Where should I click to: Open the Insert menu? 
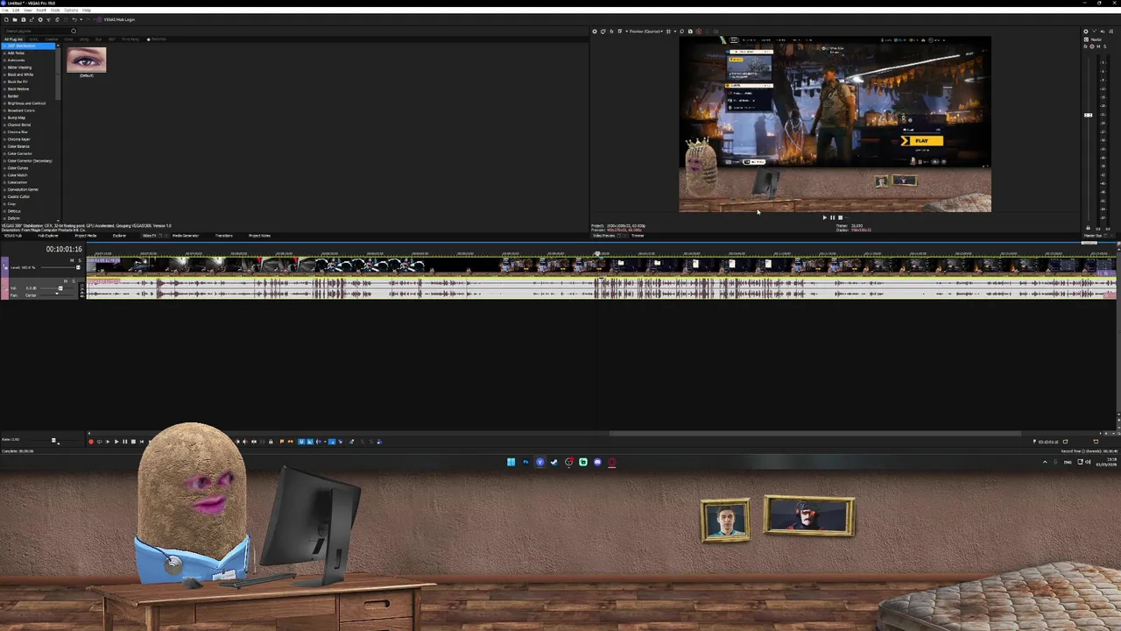[41, 11]
